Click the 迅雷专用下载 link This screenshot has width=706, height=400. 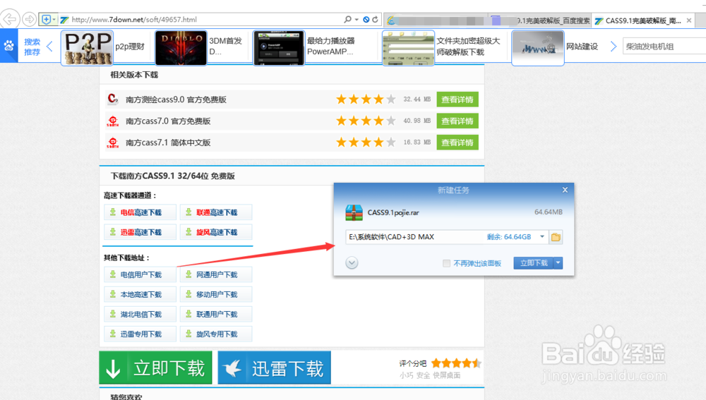pos(140,334)
